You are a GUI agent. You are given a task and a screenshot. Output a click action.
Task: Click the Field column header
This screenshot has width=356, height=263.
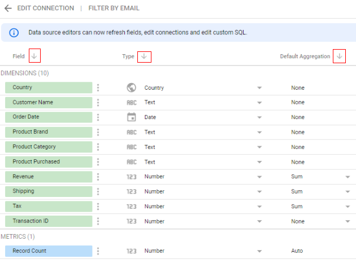[x=19, y=56]
